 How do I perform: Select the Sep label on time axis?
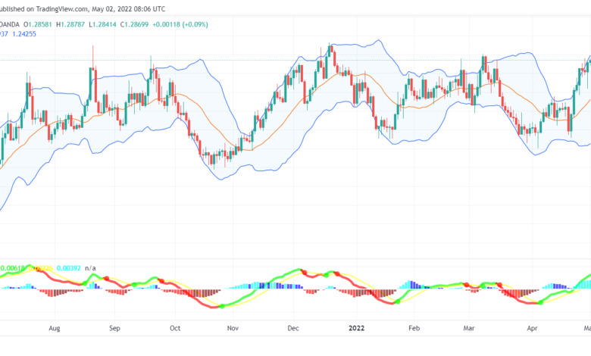(114, 328)
